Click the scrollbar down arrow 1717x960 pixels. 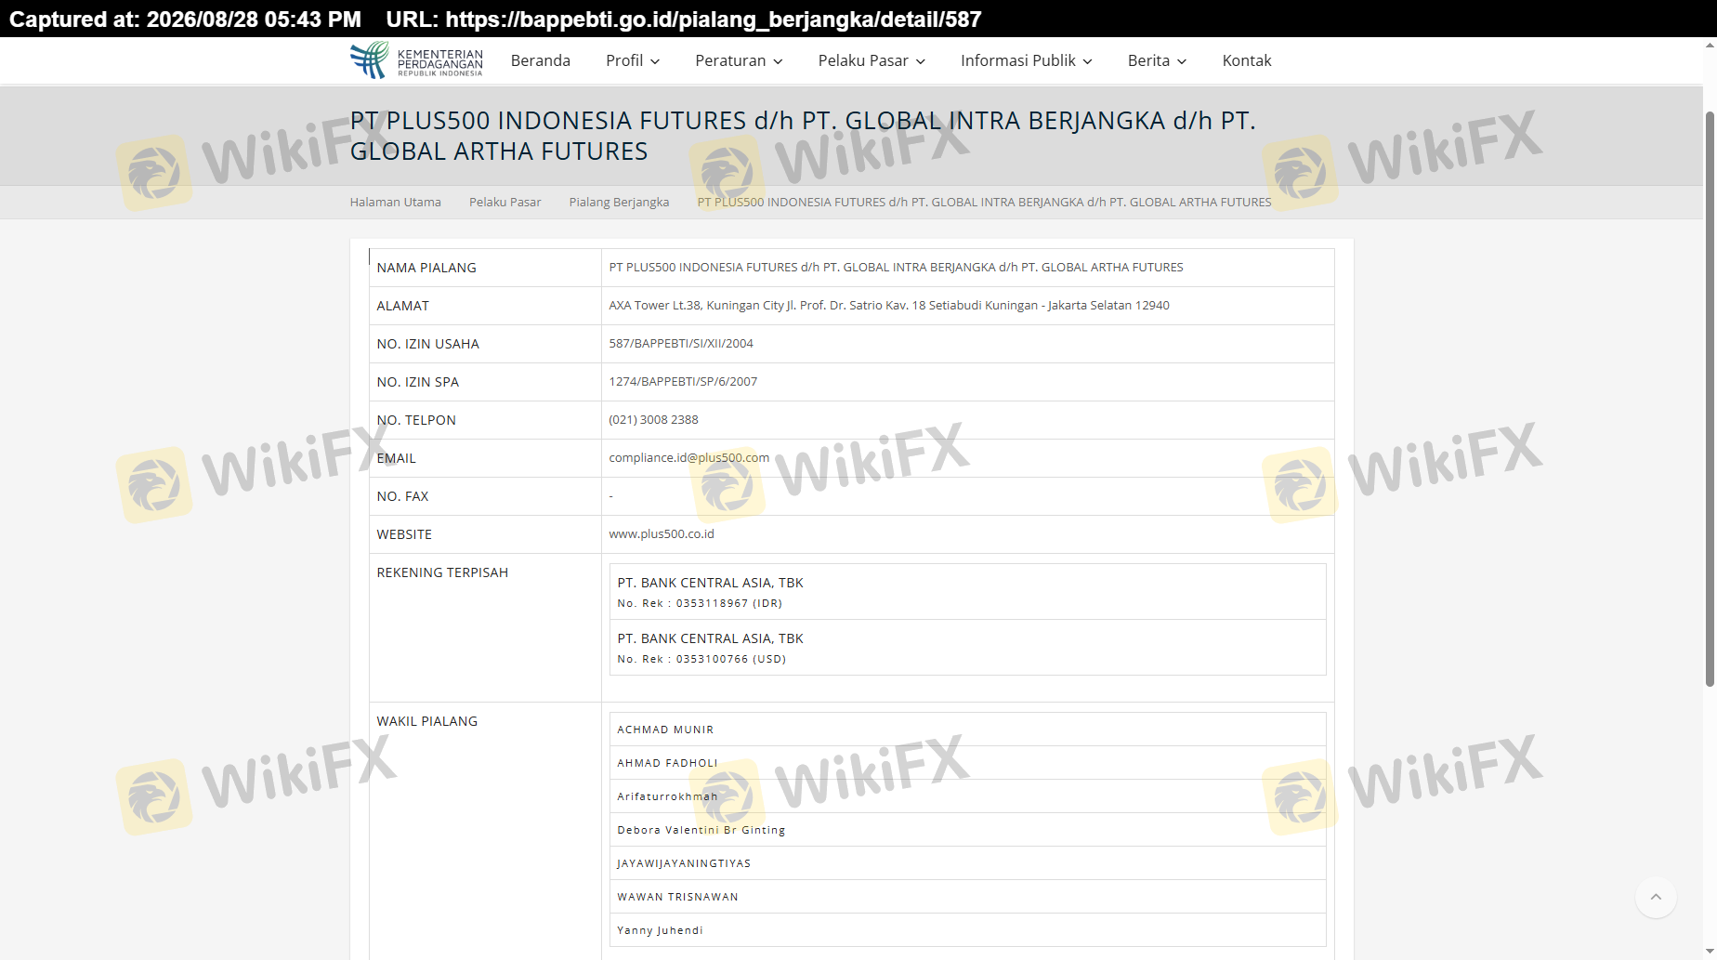1710,953
